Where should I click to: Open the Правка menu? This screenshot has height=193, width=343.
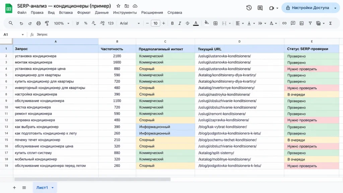click(37, 12)
